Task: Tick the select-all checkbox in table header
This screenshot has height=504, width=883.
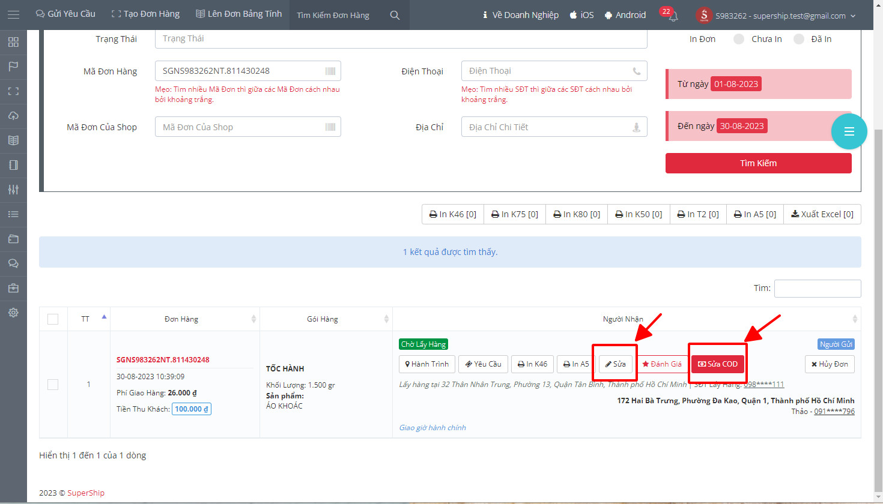Action: tap(53, 319)
